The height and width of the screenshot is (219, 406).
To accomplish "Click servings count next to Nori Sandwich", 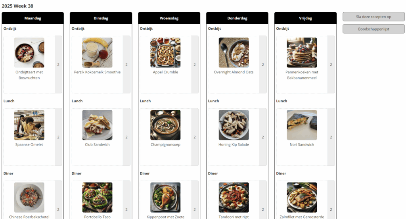I will click(x=331, y=137).
